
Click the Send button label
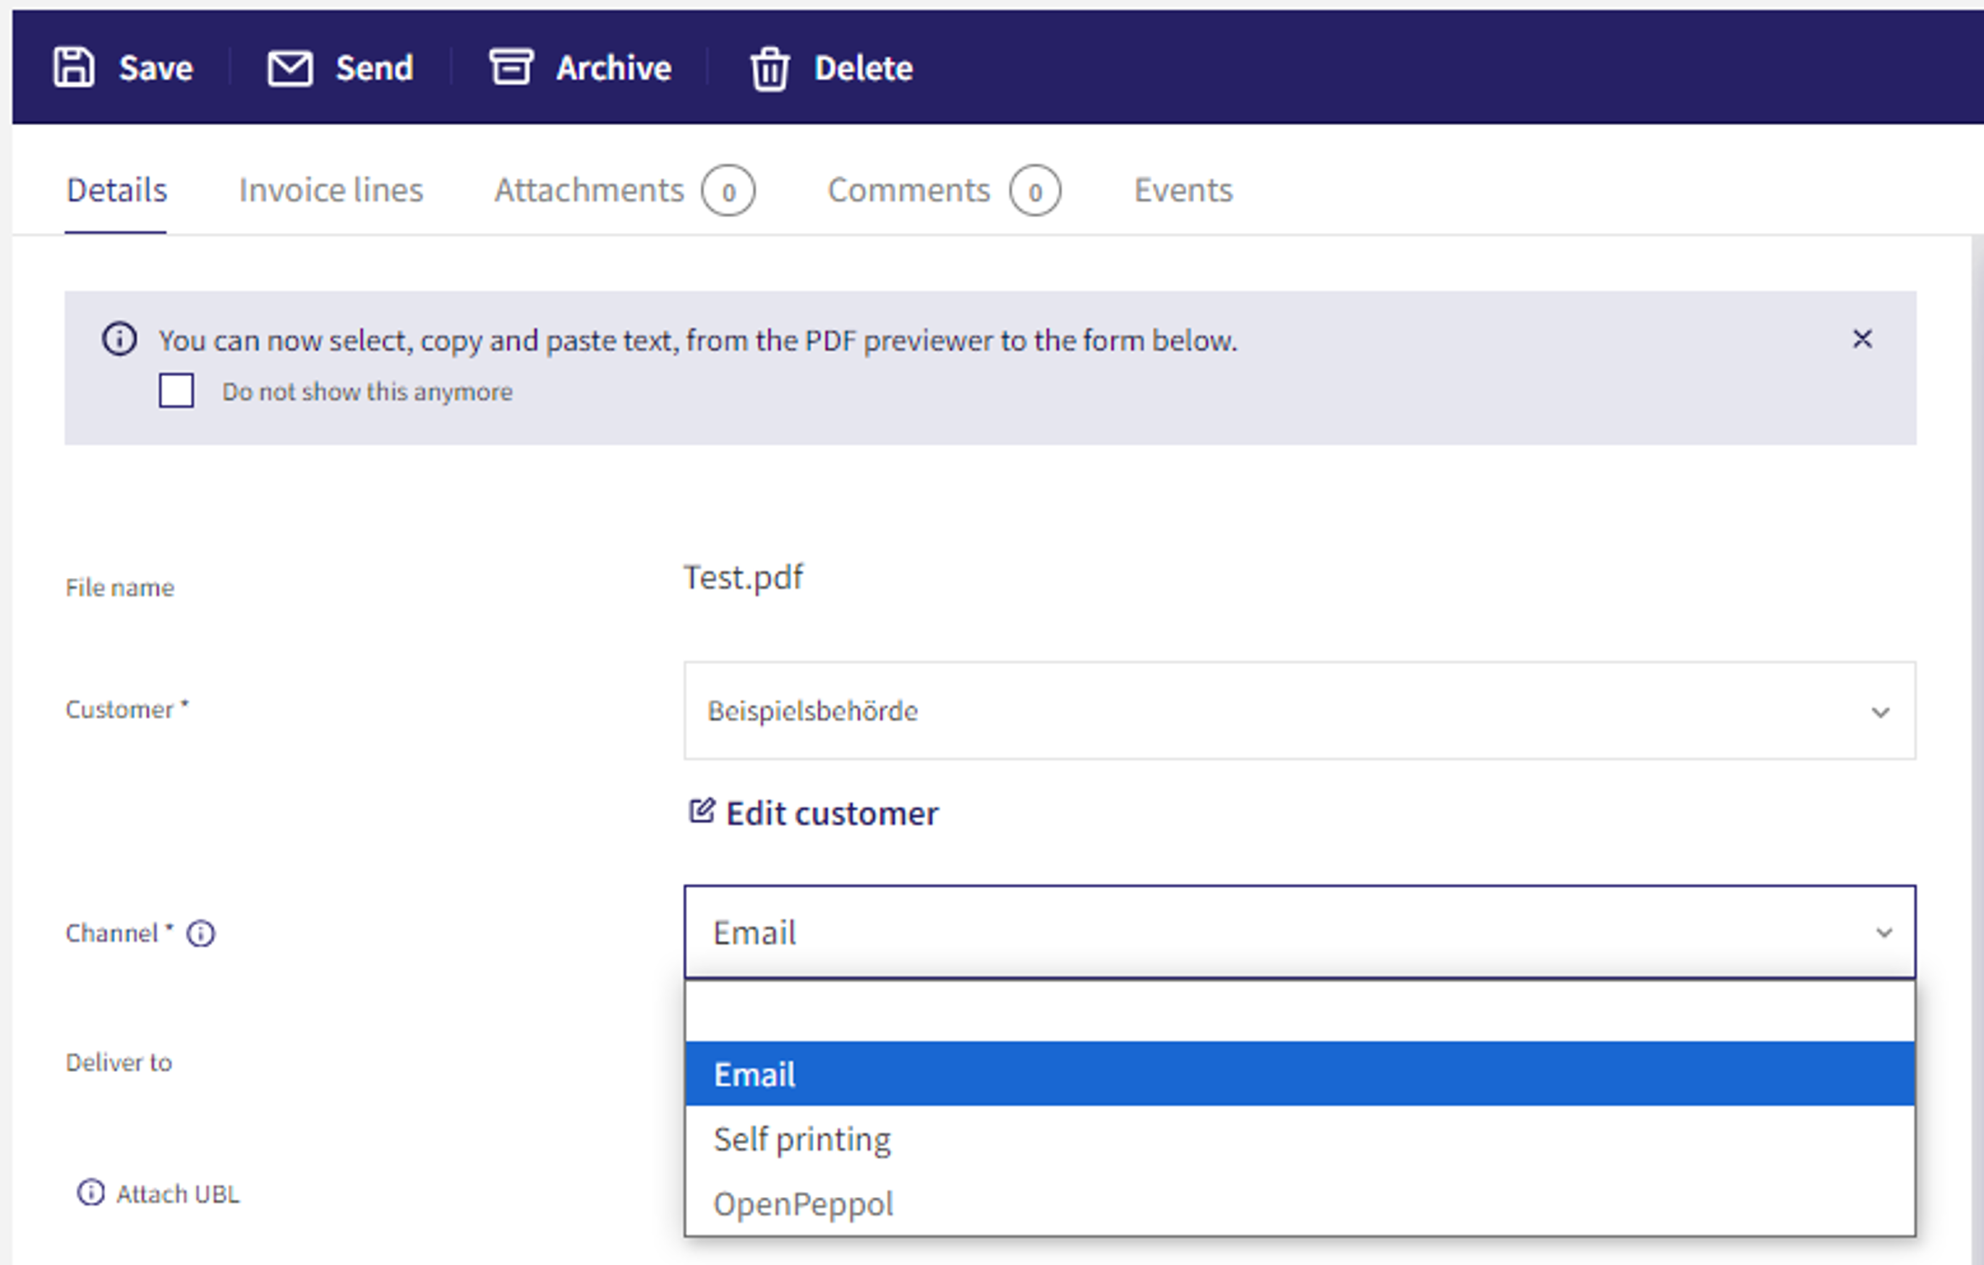374,69
